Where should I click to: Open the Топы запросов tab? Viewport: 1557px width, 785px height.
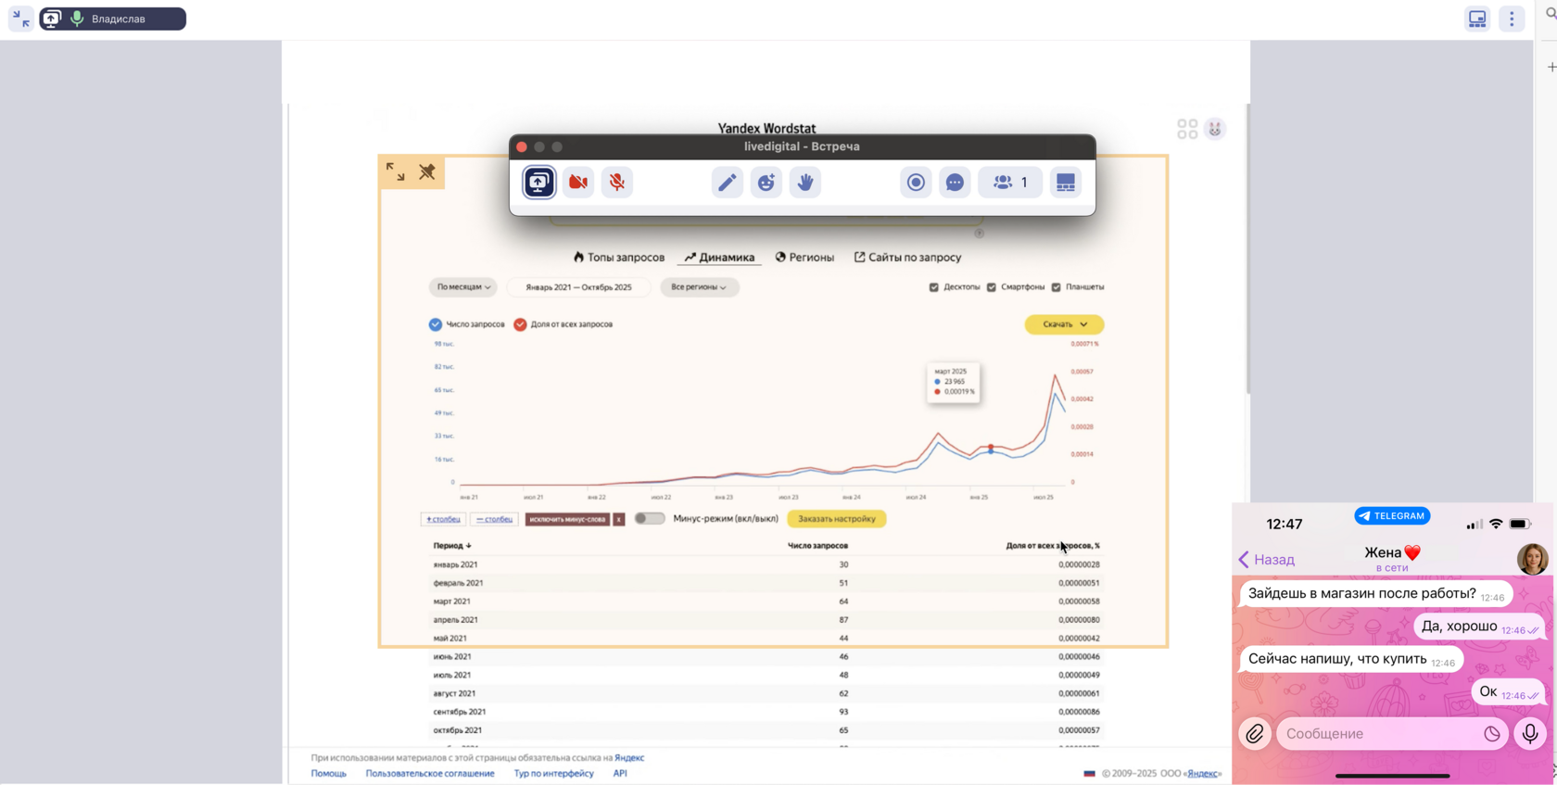click(x=618, y=258)
